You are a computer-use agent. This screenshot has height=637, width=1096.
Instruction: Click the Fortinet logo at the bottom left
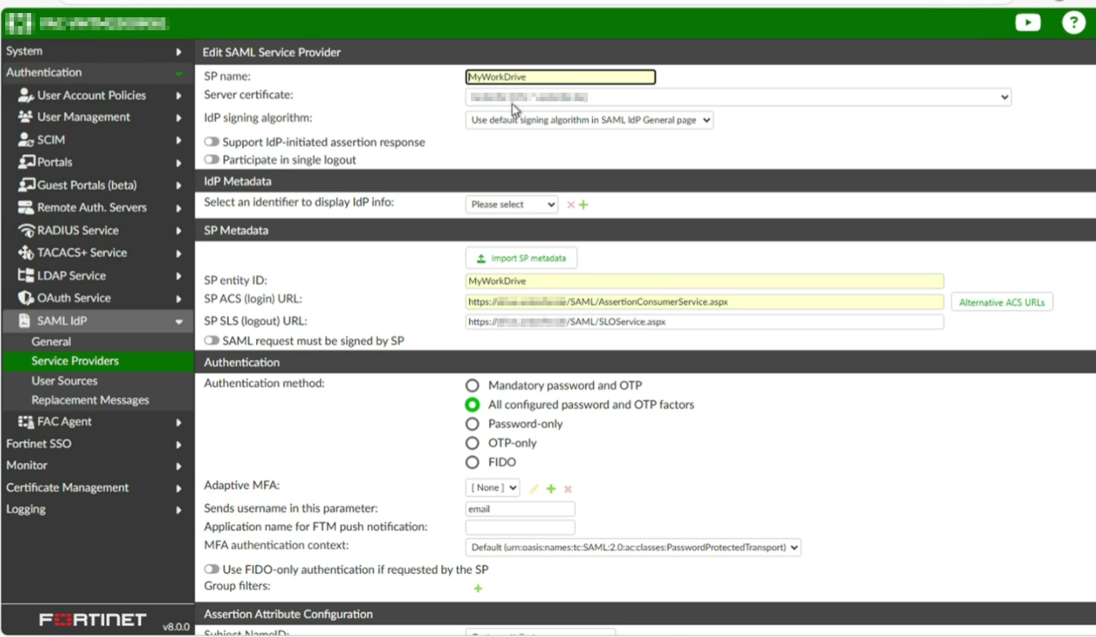pyautogui.click(x=93, y=619)
